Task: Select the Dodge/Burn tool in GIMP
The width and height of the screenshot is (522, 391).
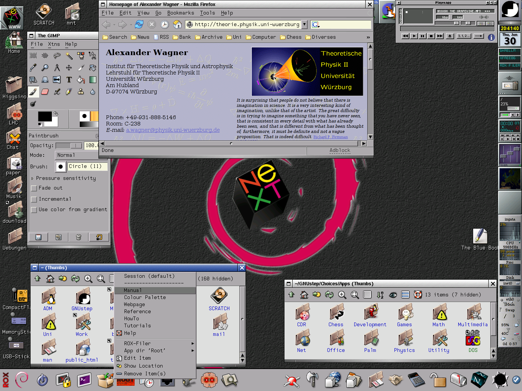Action: point(33,104)
